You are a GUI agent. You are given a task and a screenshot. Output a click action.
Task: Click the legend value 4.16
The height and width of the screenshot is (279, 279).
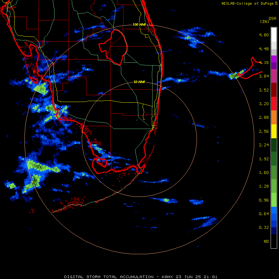(264, 62)
